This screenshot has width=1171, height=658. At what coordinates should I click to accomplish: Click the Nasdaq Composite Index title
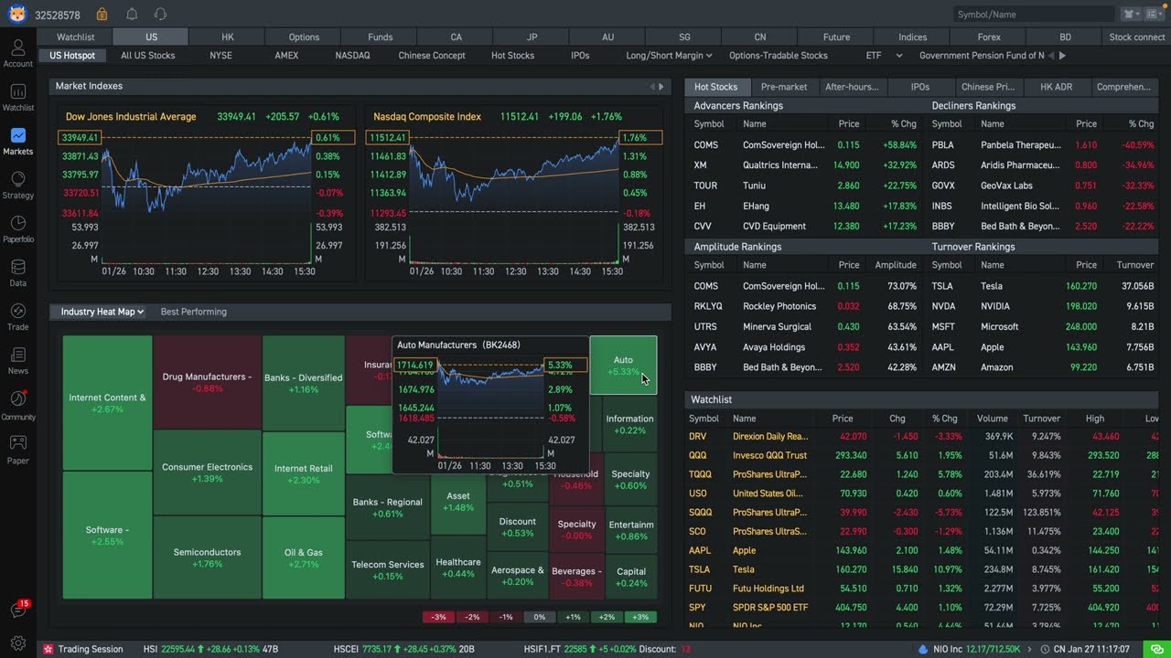(x=427, y=117)
